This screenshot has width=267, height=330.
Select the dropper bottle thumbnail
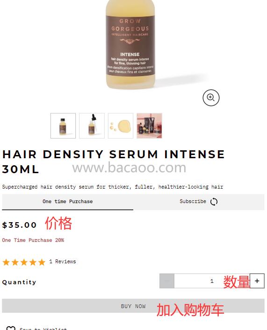pyautogui.click(x=92, y=126)
